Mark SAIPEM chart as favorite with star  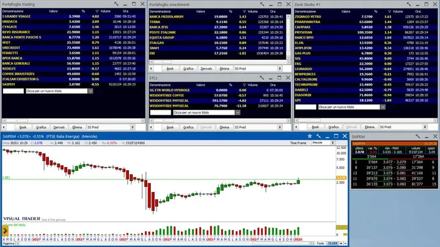point(309,136)
